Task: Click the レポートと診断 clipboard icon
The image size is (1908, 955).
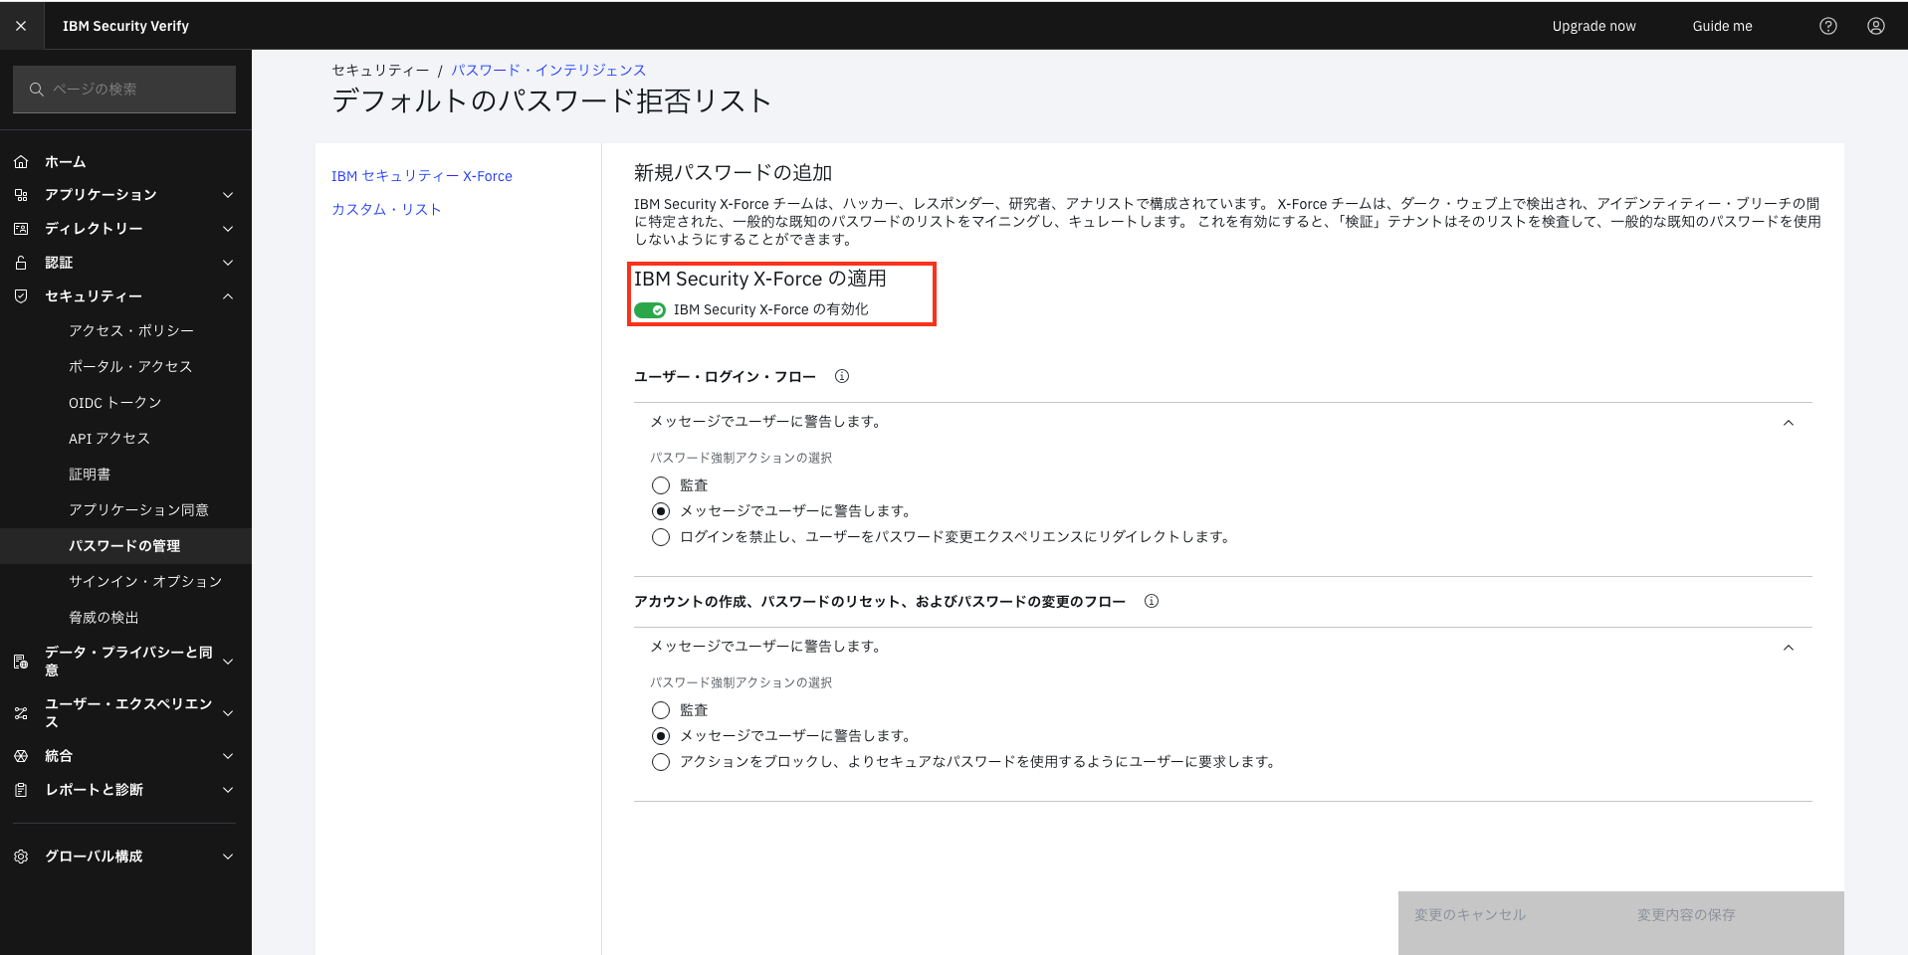Action: [x=21, y=790]
